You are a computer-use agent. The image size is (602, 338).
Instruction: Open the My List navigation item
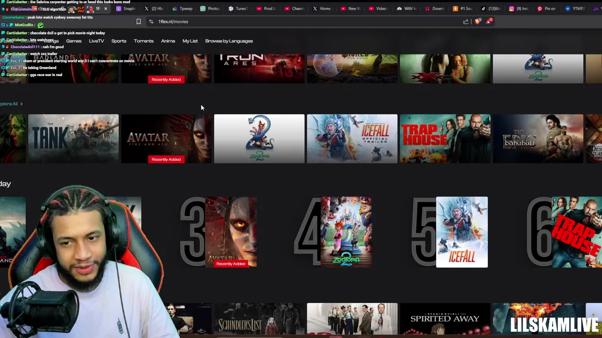(190, 41)
